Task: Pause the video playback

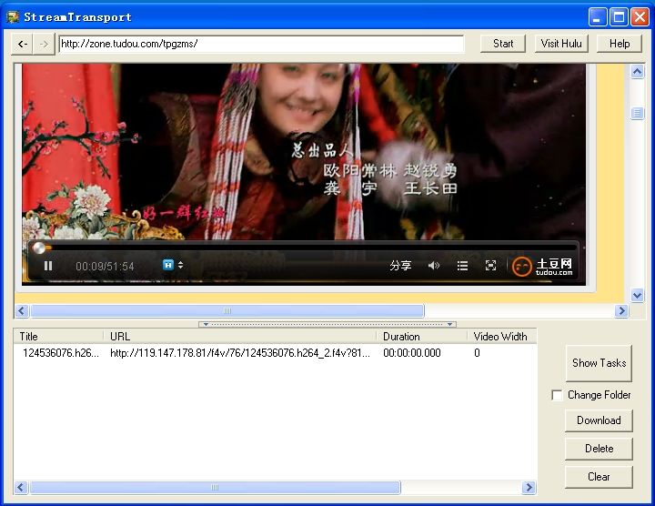Action: click(x=48, y=266)
